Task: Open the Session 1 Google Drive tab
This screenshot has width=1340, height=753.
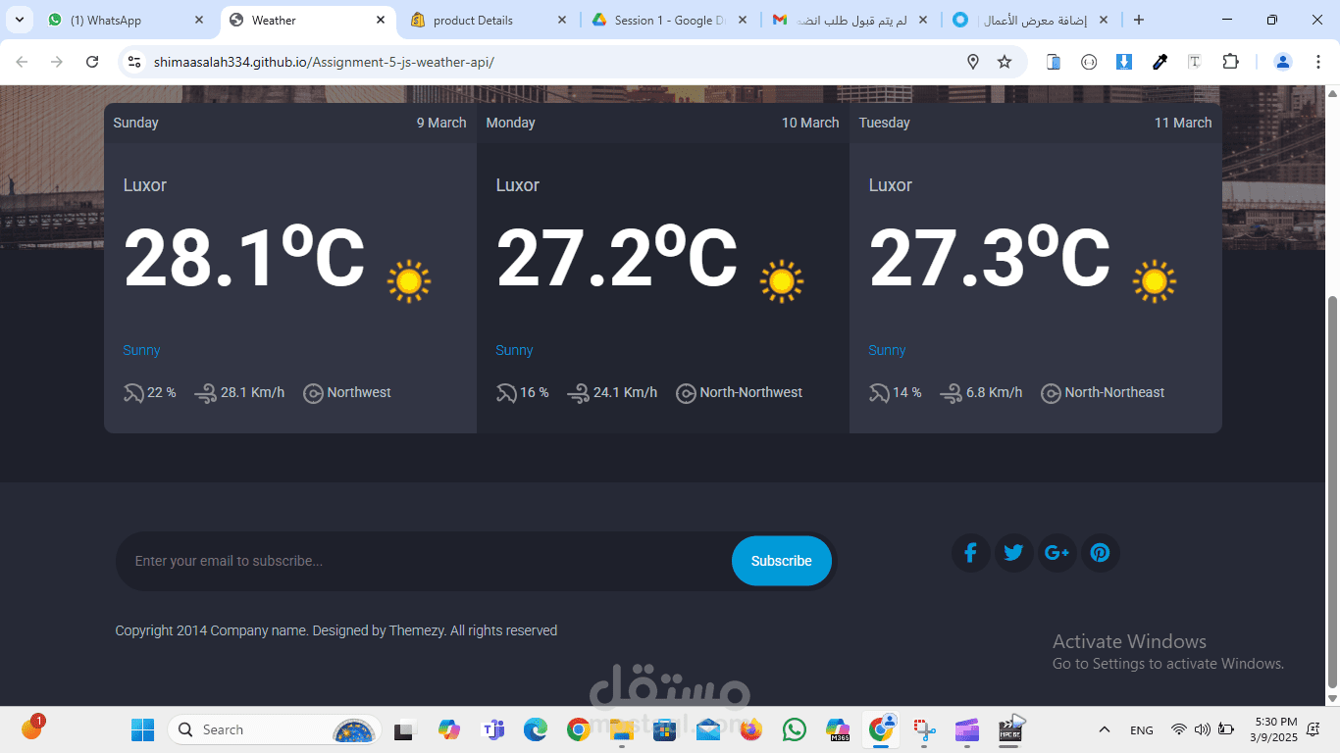Action: tap(669, 20)
